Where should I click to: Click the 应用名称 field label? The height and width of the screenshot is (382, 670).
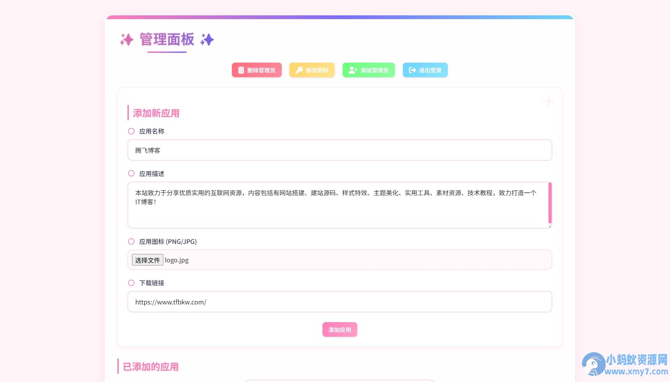click(x=151, y=131)
